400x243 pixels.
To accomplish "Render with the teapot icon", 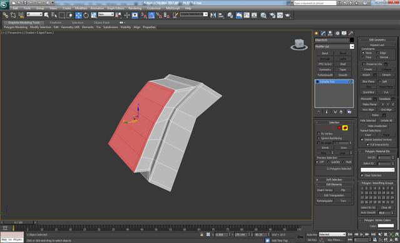I will coord(288,15).
